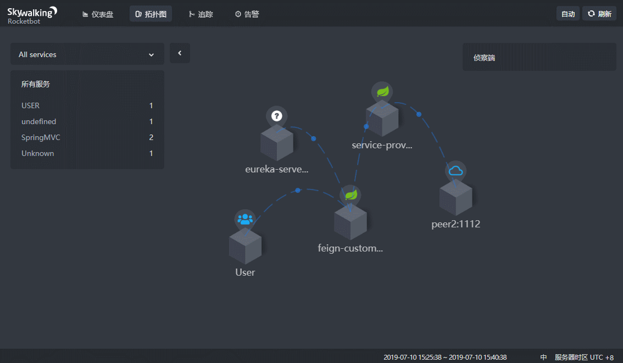Click the 侦察端 panel
Screen dimensions: 623x363
point(539,57)
